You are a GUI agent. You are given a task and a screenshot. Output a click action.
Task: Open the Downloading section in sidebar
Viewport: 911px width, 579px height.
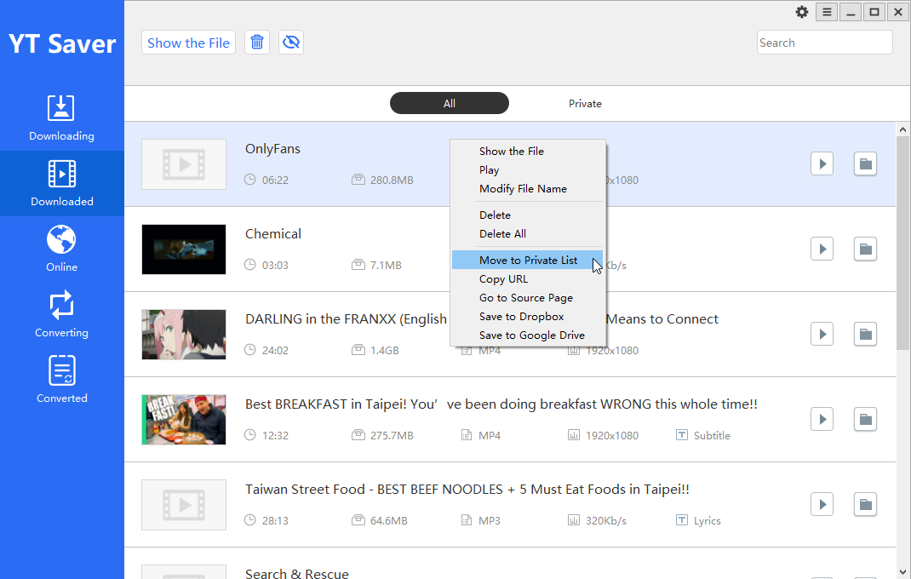pyautogui.click(x=61, y=118)
